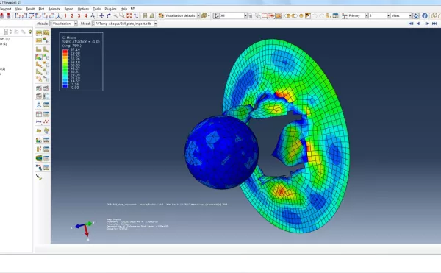
Task: Click the hammer-shaped icon at the toolbox bottom
Action: [x=39, y=177]
